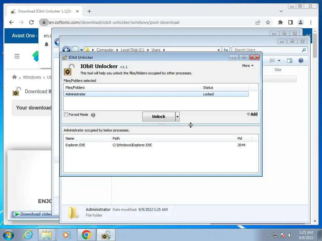Click the IObit Unlocker title bar icon
The image size is (322, 241).
click(65, 57)
